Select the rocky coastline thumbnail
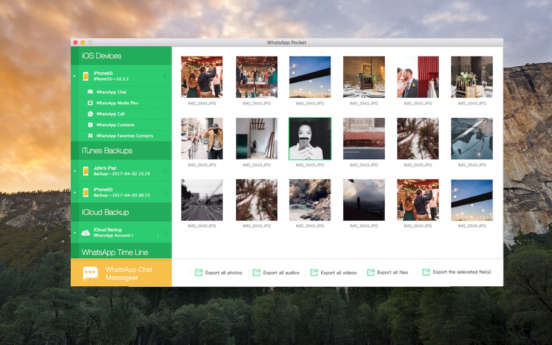Viewport: 552px width, 345px height. coord(310,200)
